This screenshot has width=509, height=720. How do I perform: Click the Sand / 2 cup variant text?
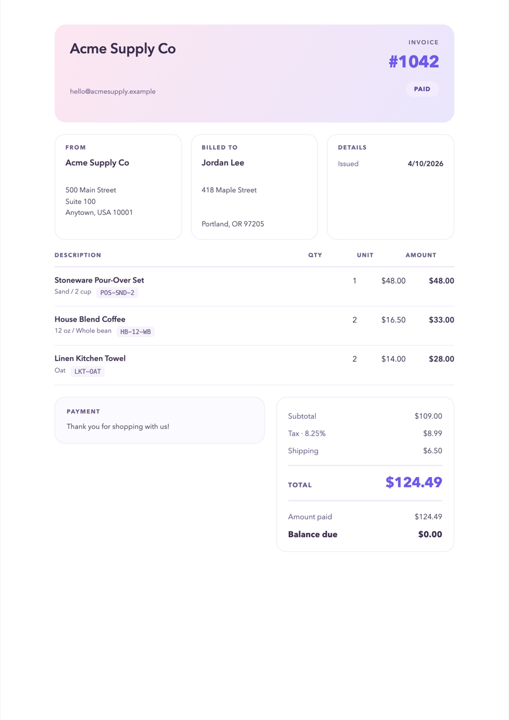(73, 291)
